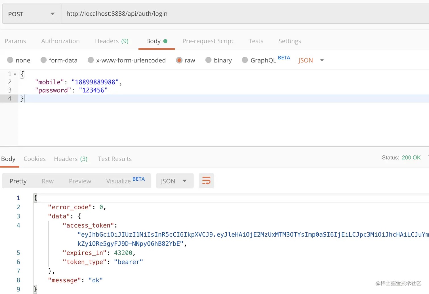Click the token_type value "bearer"
Viewport: 429px width, 294px height.
pos(129,262)
